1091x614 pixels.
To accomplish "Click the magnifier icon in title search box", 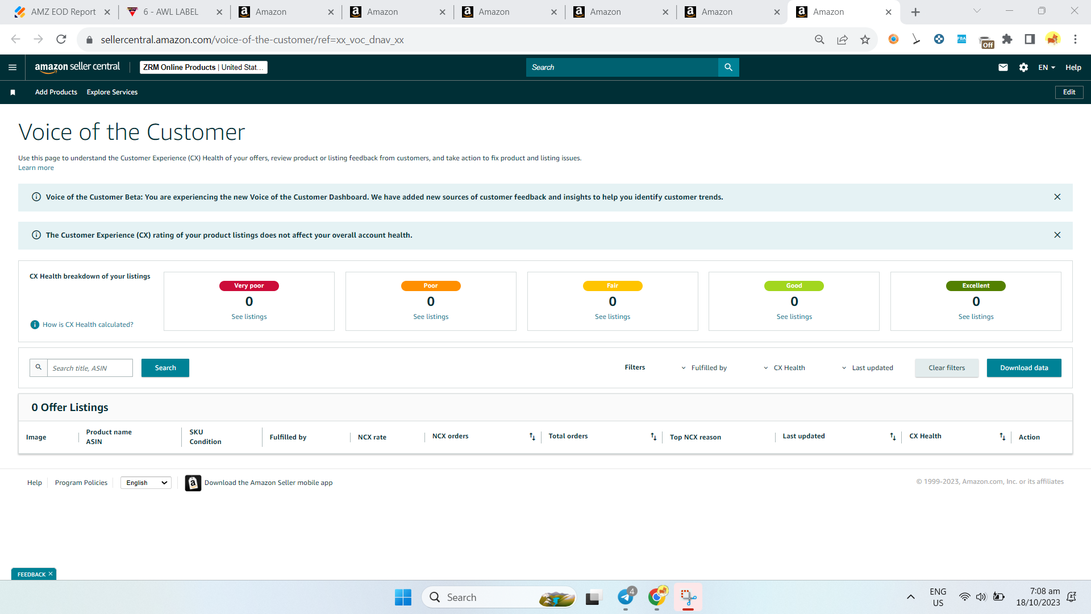I will pos(39,367).
